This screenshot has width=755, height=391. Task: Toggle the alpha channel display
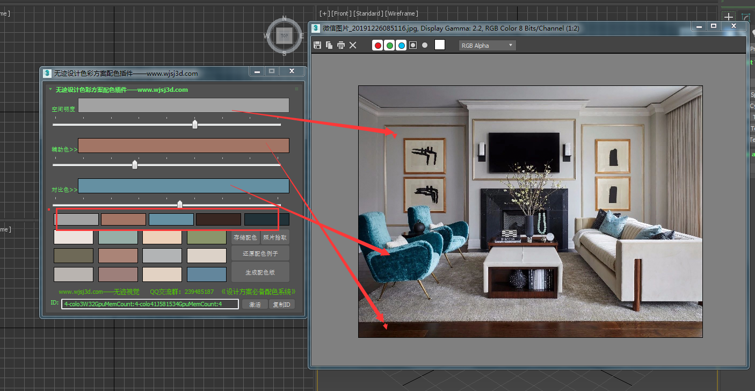[413, 46]
